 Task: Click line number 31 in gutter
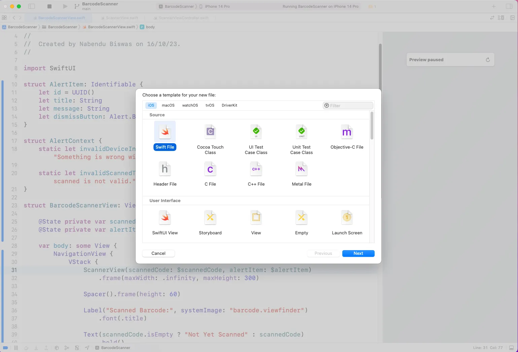pos(14,270)
